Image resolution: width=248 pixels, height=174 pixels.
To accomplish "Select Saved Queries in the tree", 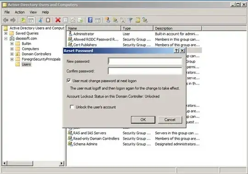I will coord(27,33).
